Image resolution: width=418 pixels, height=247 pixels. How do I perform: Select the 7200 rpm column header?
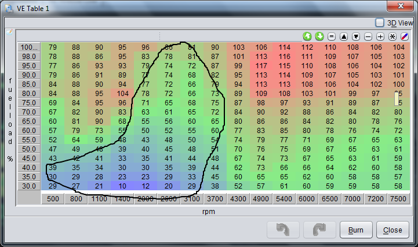point(375,198)
